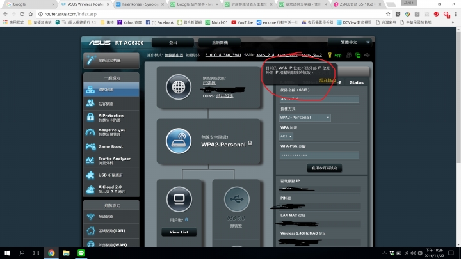
Task: Open Facebook bookmark
Action: pos(159,22)
